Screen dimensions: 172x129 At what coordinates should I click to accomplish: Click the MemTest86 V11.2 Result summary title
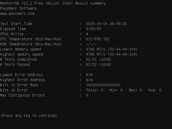53,3
